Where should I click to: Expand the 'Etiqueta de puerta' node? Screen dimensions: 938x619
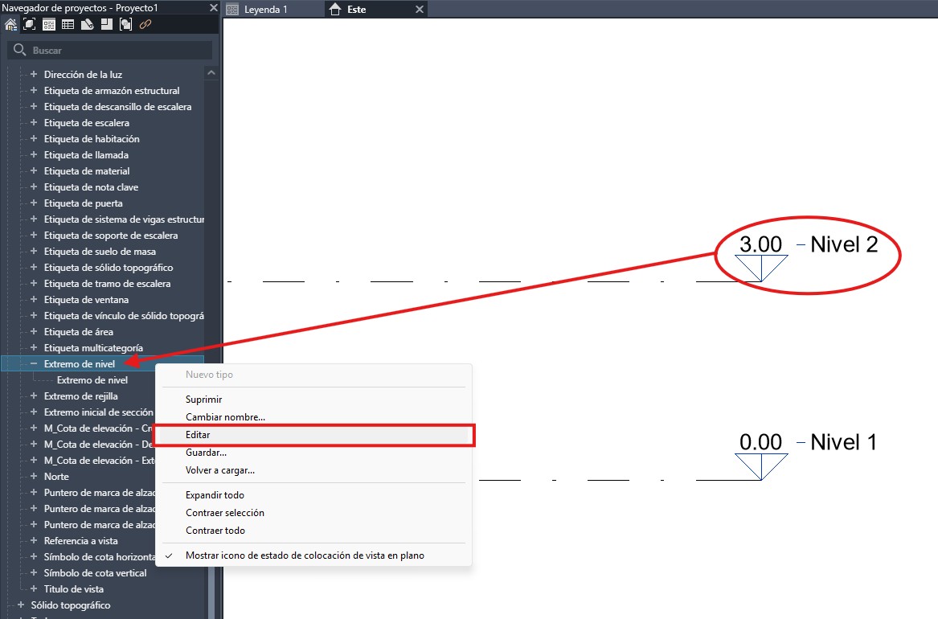tap(34, 203)
